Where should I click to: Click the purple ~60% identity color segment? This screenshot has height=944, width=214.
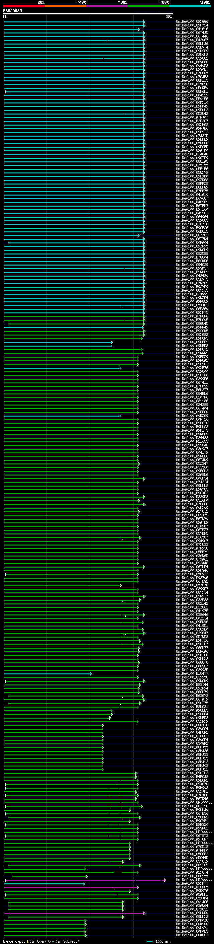point(107,6)
